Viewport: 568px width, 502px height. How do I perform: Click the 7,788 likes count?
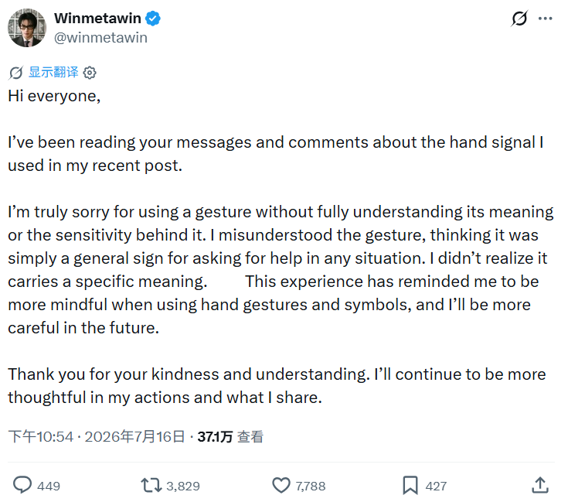click(311, 486)
